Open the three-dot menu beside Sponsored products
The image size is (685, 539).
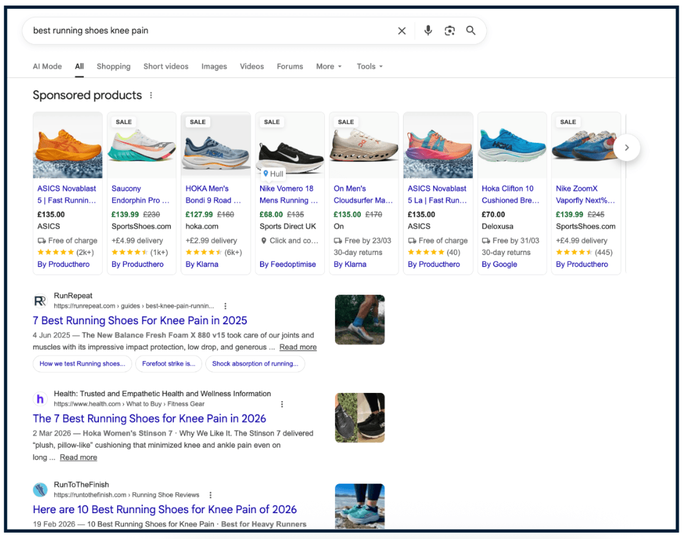(151, 95)
